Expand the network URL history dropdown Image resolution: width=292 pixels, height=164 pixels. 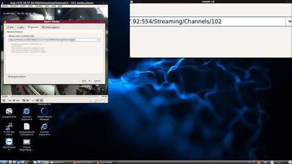[x=99, y=40]
